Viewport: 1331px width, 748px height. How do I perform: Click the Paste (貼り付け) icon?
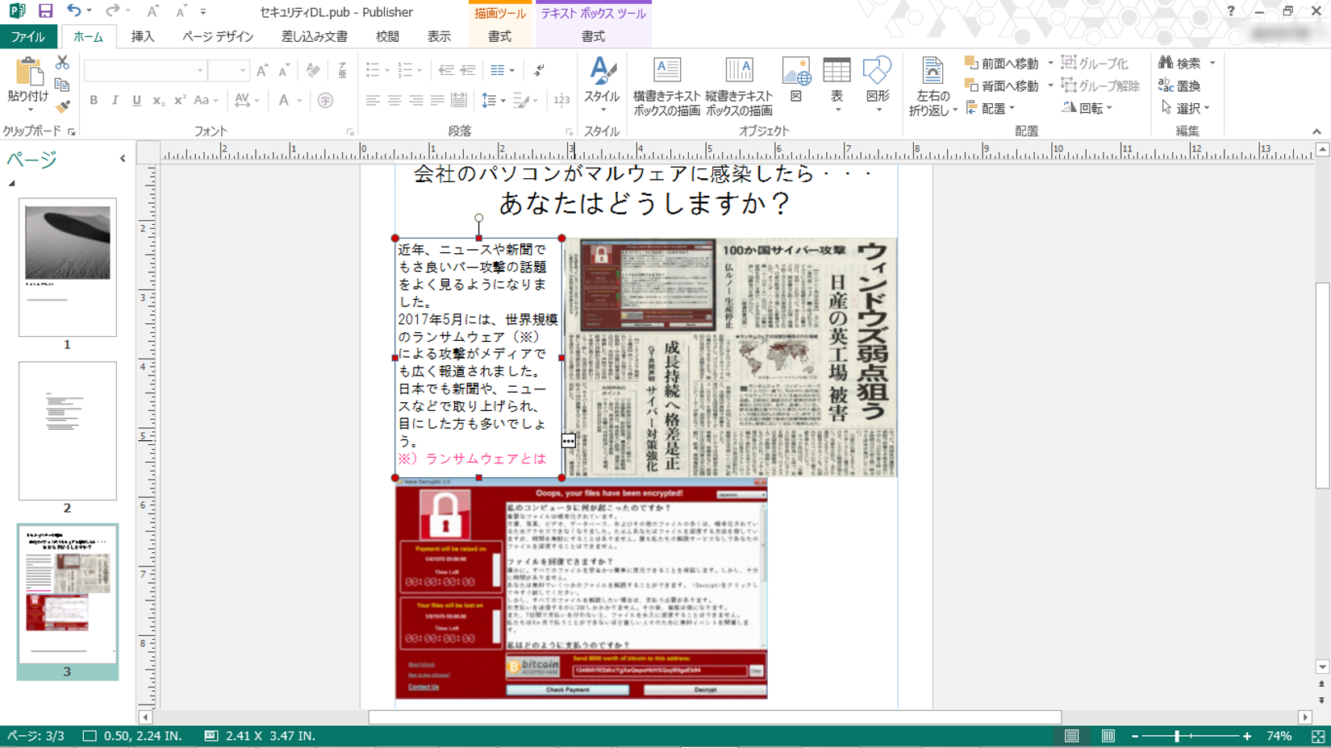tap(28, 72)
